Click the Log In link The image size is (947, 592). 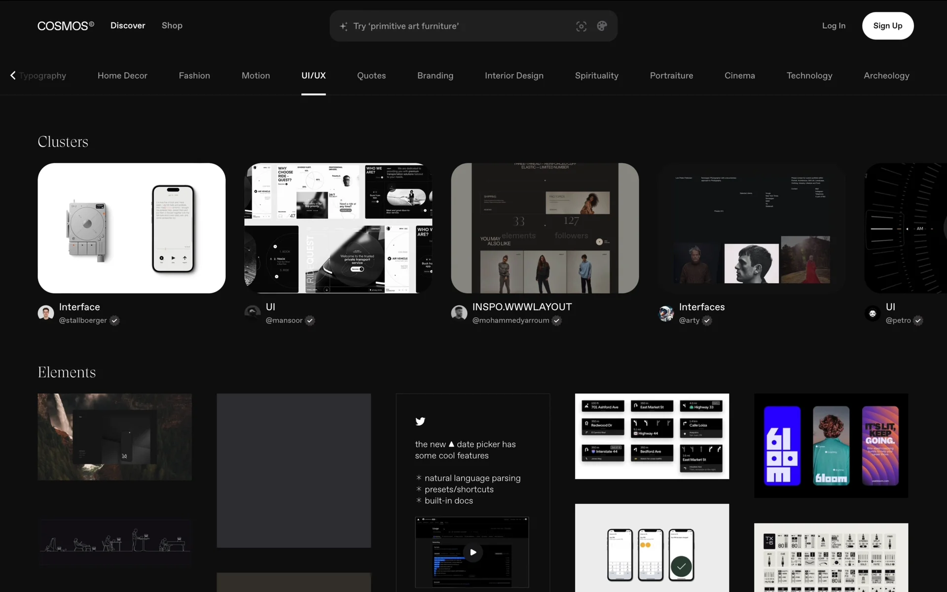834,26
